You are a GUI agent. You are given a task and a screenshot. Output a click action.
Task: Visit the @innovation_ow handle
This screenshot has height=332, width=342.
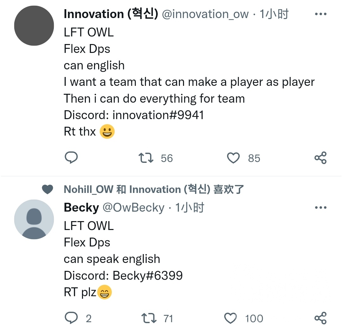point(205,14)
